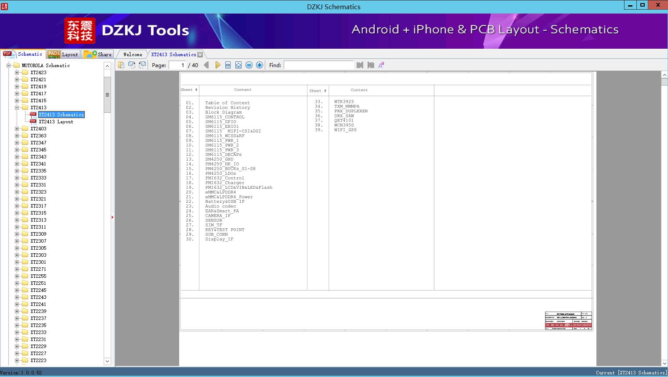Viewport: 668px width, 377px height.
Task: Zoom in with the plus icon
Action: pyautogui.click(x=260, y=65)
